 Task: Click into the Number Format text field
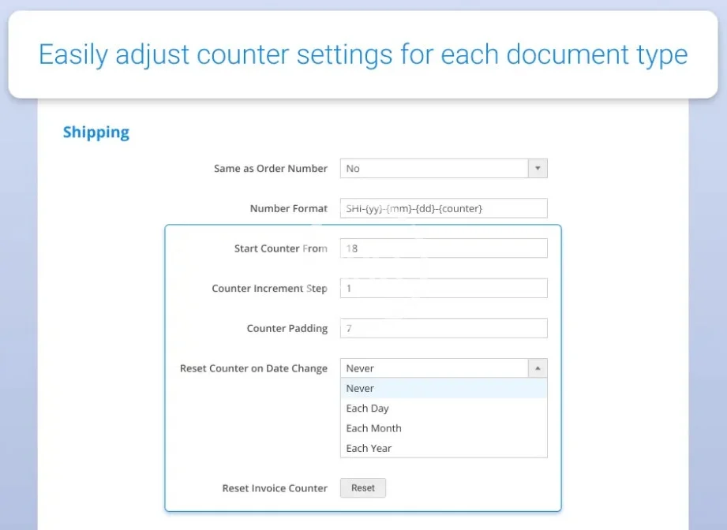[x=443, y=208]
